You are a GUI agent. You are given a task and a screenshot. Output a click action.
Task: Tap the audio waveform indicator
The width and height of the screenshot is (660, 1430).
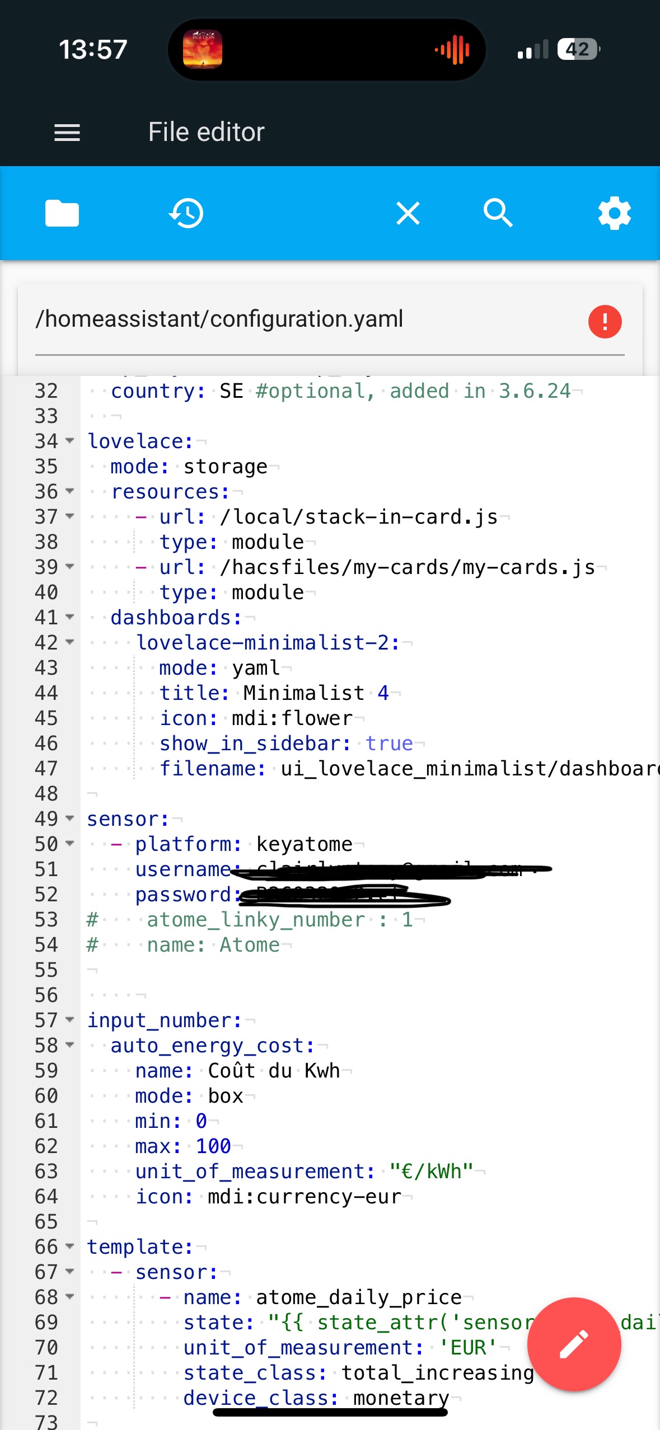point(452,50)
